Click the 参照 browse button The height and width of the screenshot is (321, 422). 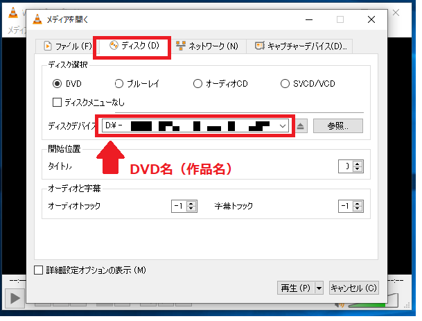pyautogui.click(x=338, y=125)
